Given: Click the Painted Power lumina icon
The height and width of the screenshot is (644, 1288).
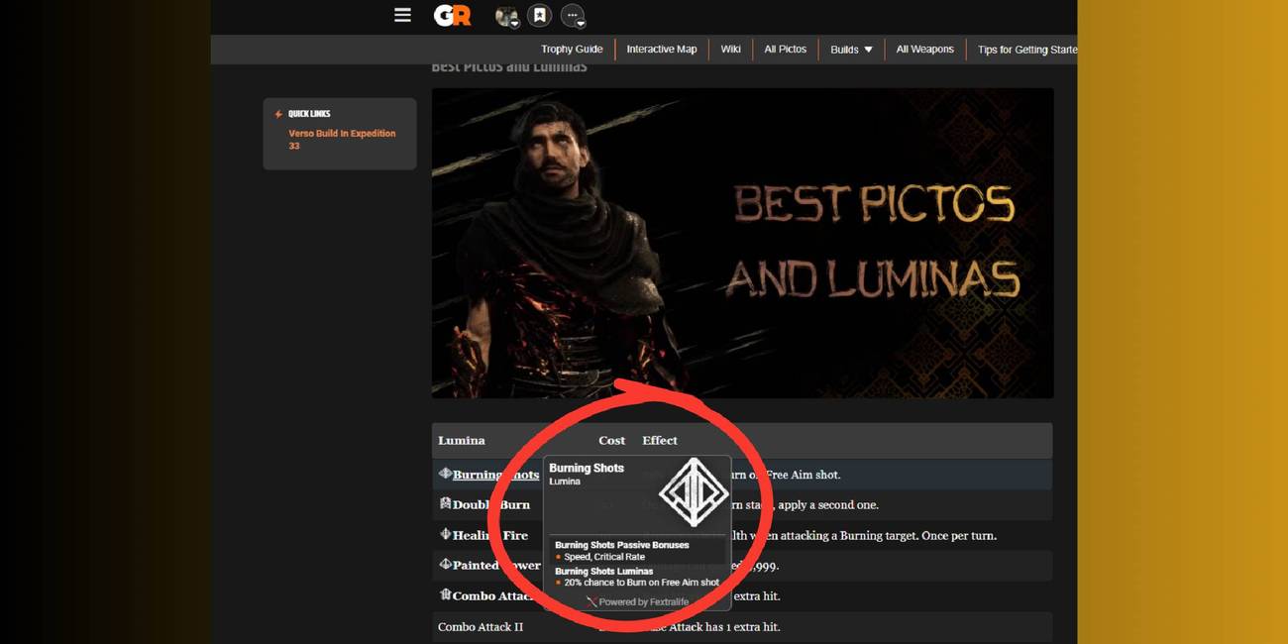Looking at the screenshot, I should pyautogui.click(x=446, y=565).
